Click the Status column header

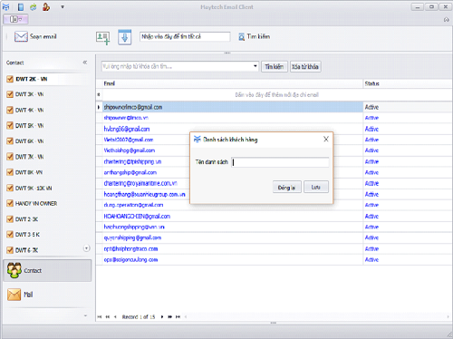(x=407, y=83)
